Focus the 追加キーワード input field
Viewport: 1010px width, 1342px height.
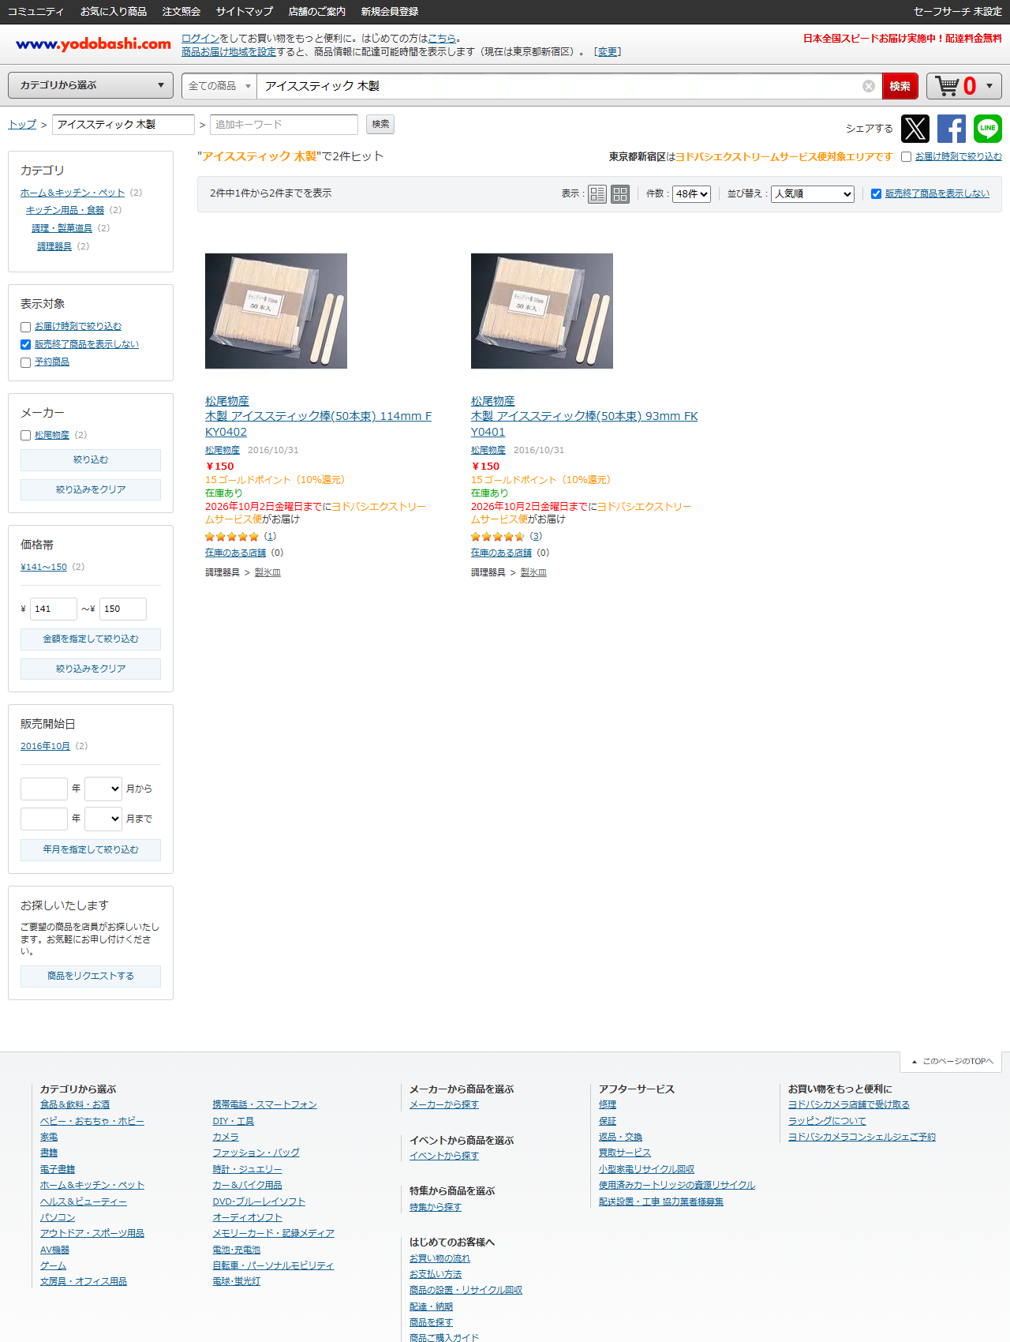coord(284,125)
